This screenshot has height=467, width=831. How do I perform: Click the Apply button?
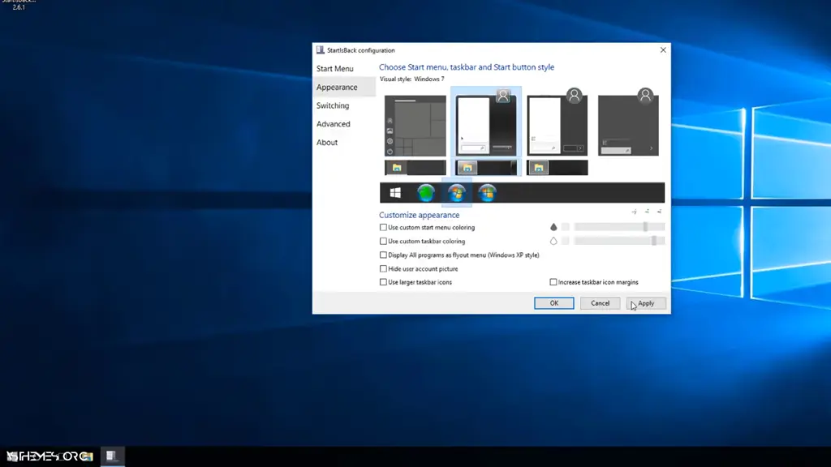[x=646, y=302]
